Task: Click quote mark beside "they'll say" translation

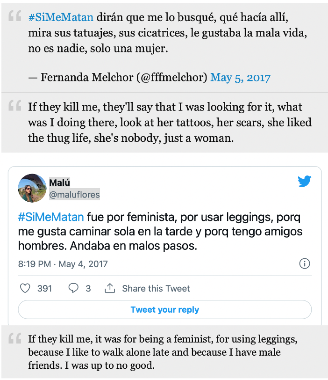Action: point(15,105)
